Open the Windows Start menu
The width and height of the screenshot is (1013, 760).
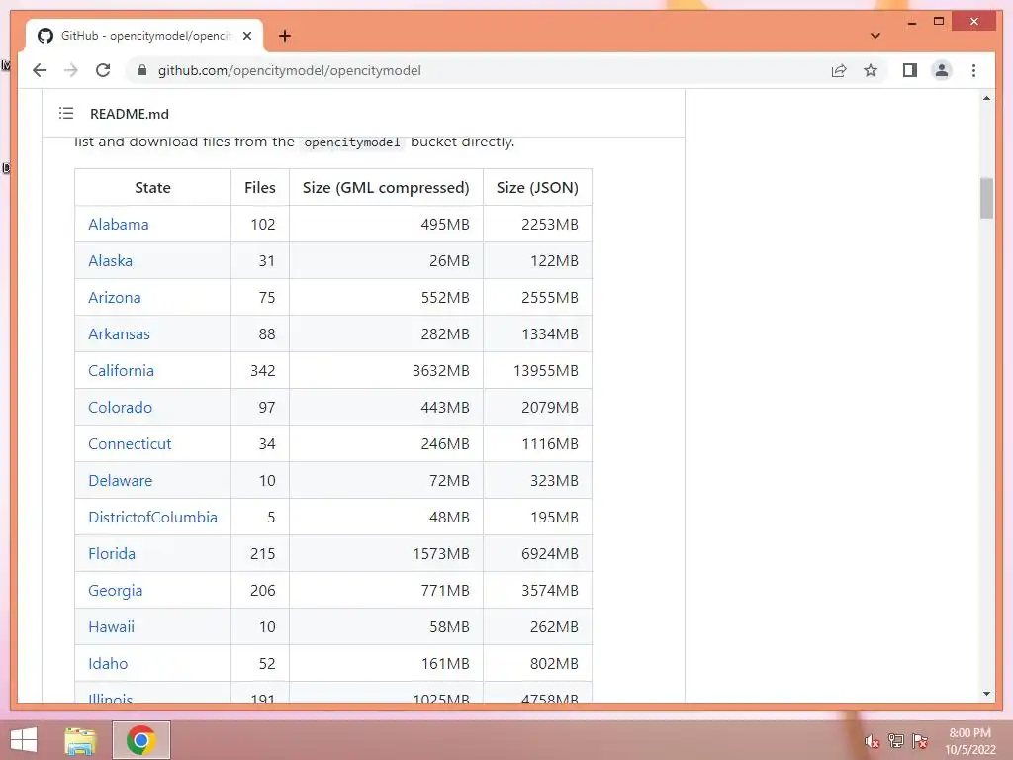24,740
